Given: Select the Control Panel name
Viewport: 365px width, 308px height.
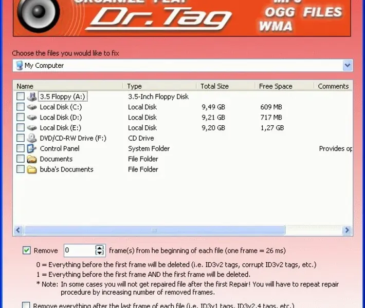Looking at the screenshot, I should click(x=60, y=148).
